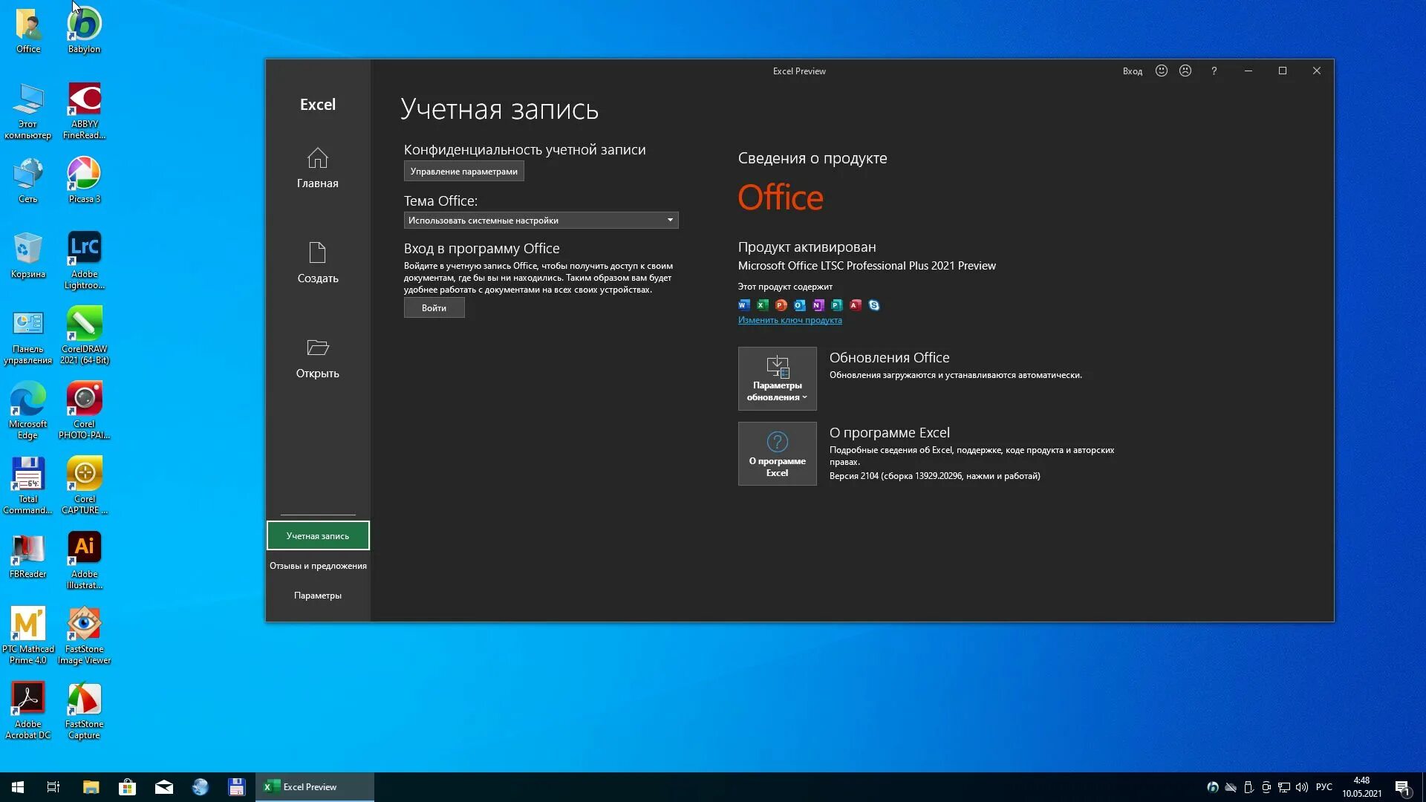This screenshot has width=1426, height=802.
Task: Select Параметры menu item
Action: 317,594
